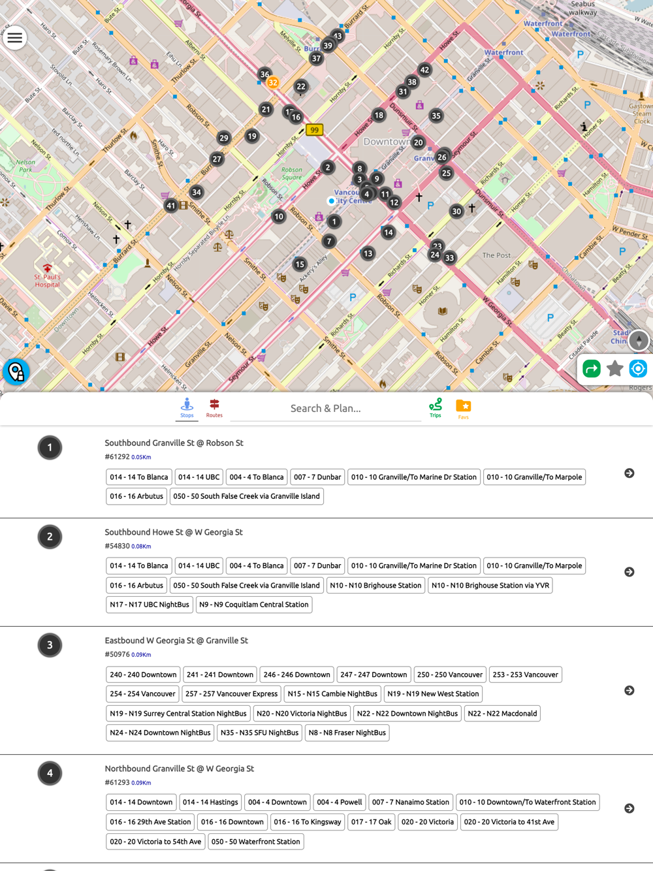Viewport: 653px width, 871px height.
Task: Select 'Southbound Howe St @ W Georgia St' title
Action: (174, 532)
